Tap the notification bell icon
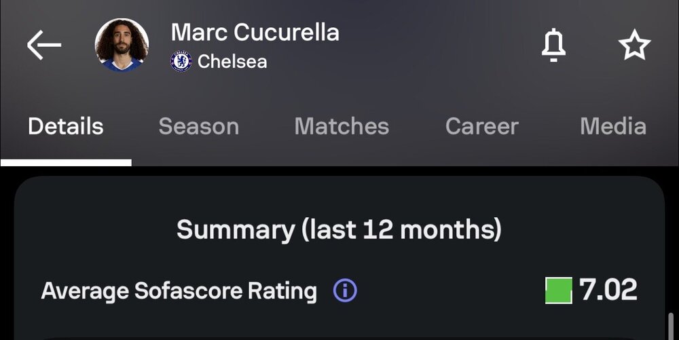The width and height of the screenshot is (679, 340). [553, 46]
